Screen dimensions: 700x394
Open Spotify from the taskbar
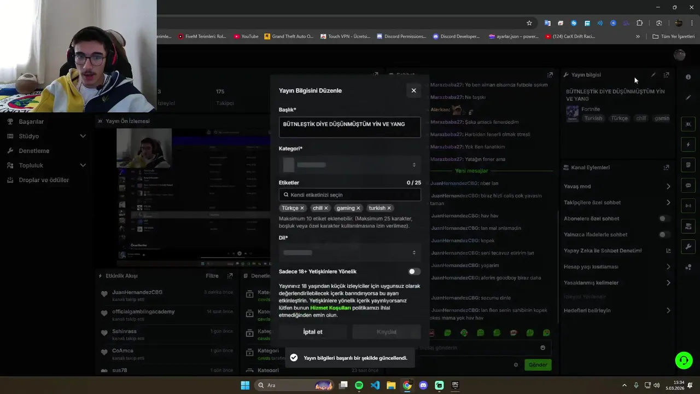coord(359,385)
